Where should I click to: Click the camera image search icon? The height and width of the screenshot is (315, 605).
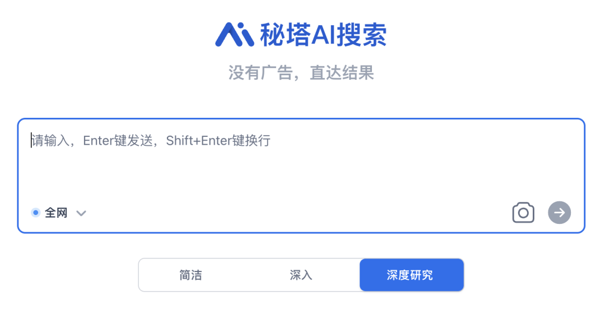523,212
